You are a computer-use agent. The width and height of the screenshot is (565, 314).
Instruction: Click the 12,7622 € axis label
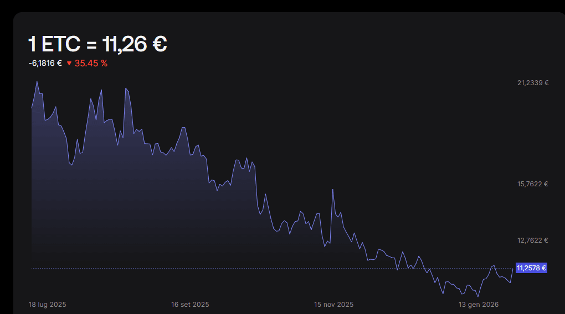point(532,240)
